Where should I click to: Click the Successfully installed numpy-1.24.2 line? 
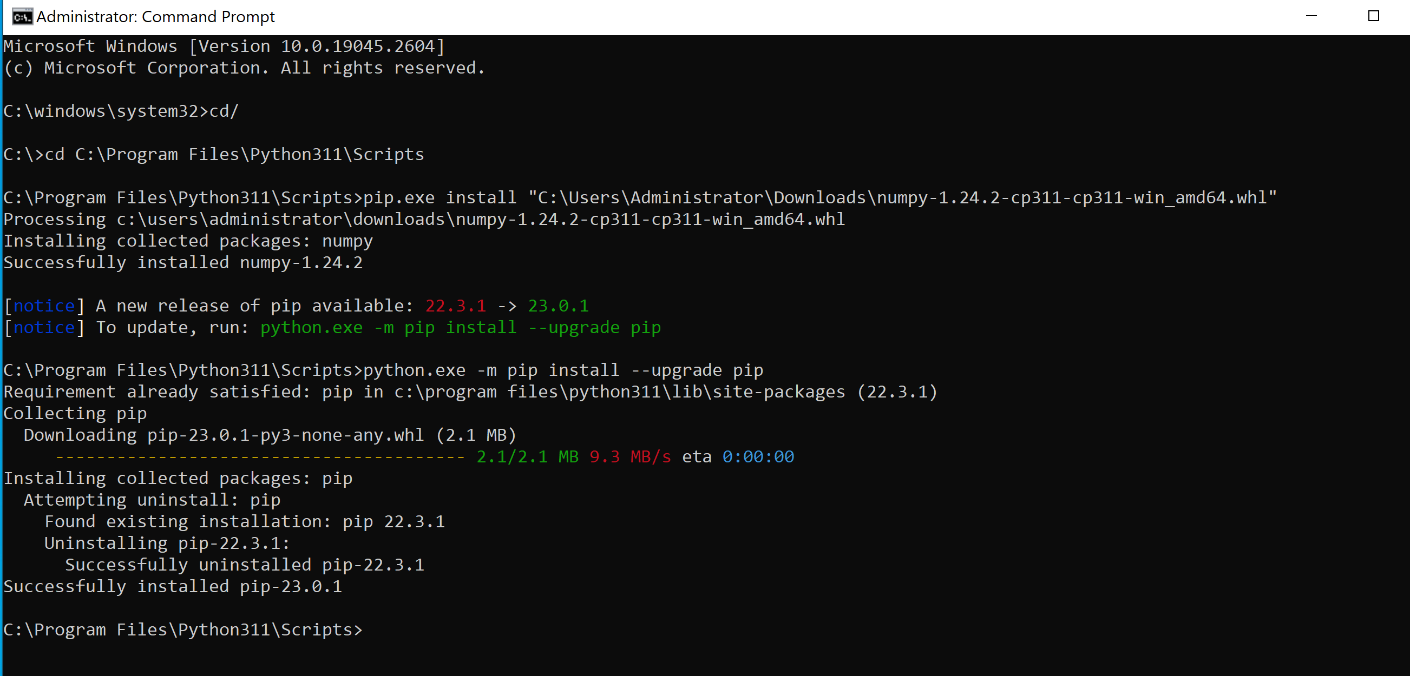pos(183,262)
